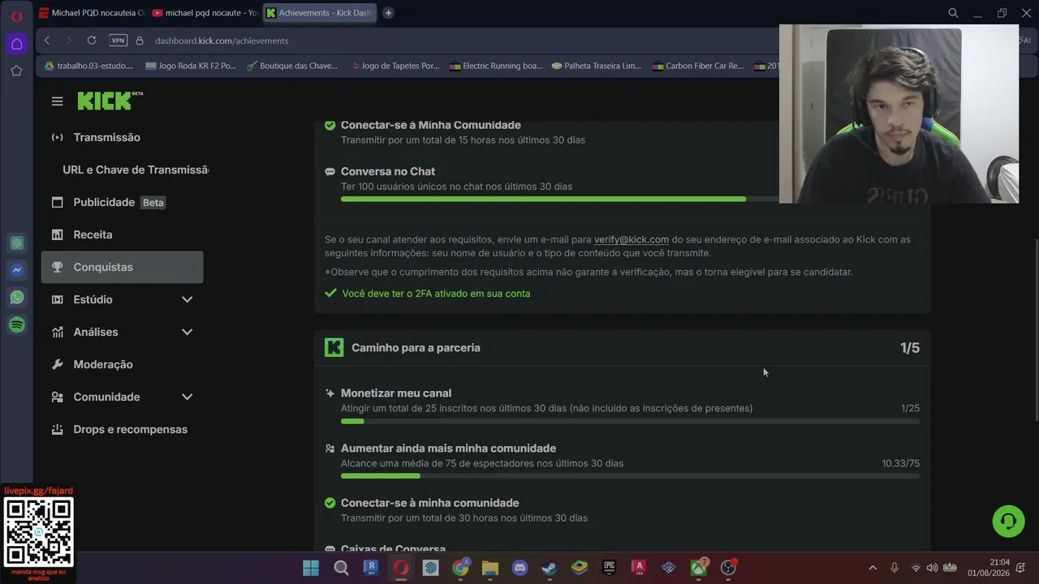Screen dimensions: 1039x584
Task: Click the padlock site security icon
Action: click(140, 41)
